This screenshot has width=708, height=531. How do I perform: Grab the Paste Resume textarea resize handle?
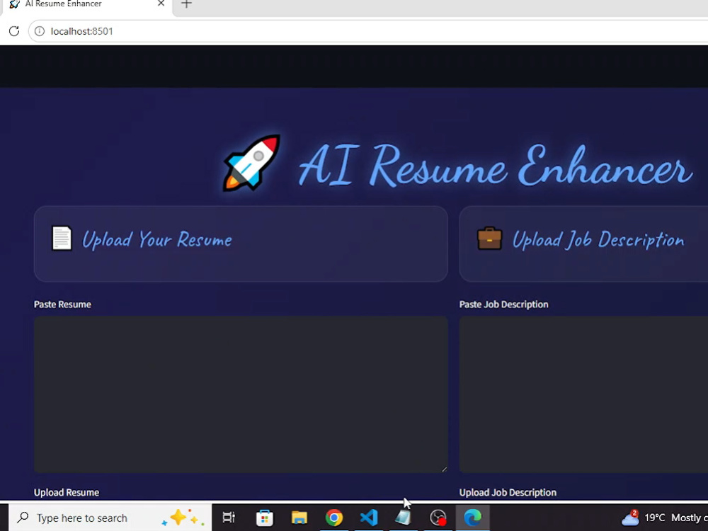tap(445, 469)
